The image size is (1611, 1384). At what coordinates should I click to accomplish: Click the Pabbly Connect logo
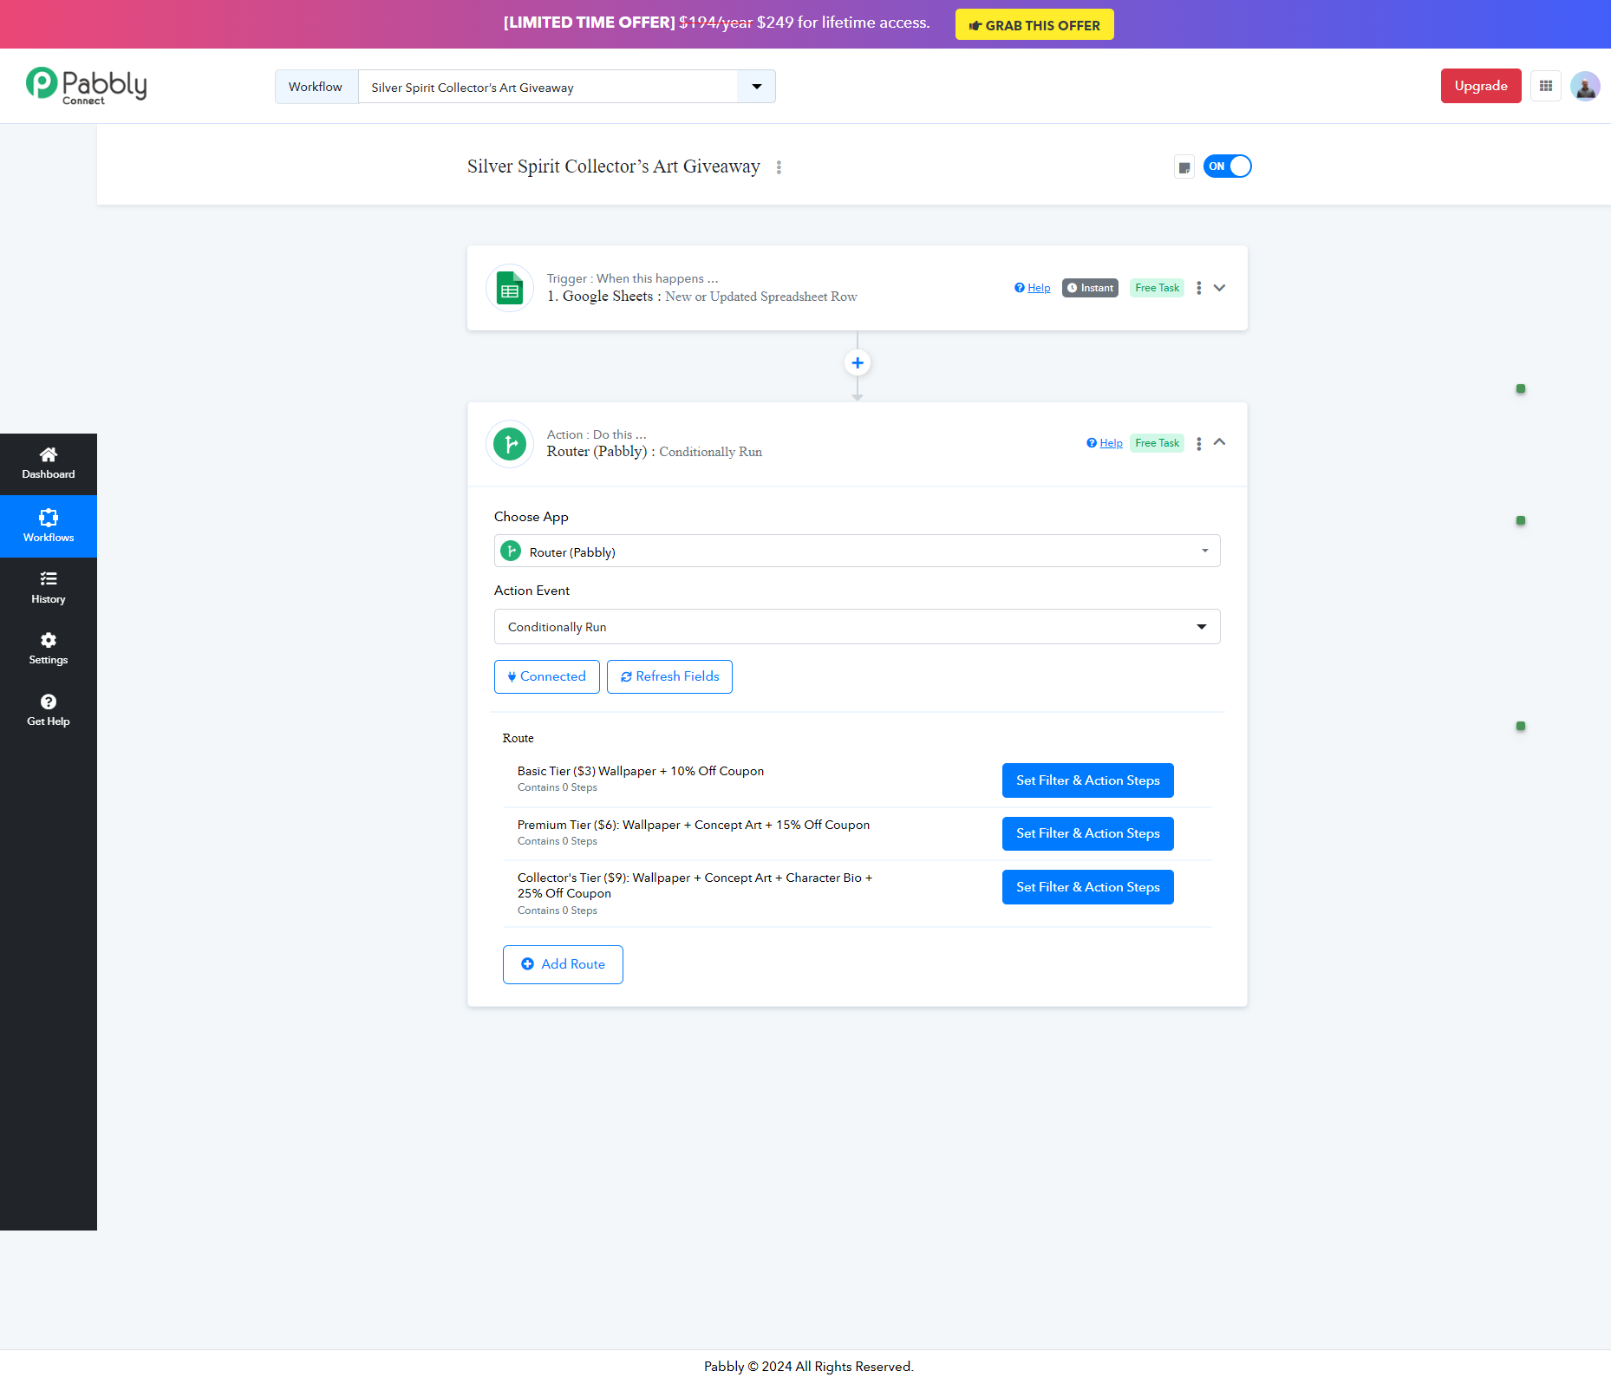(86, 86)
